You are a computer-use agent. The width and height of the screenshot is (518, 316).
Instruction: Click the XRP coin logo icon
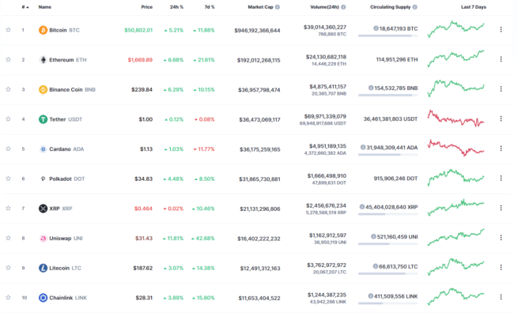click(43, 209)
